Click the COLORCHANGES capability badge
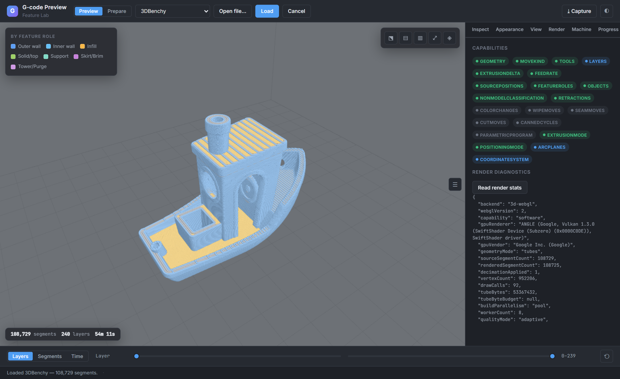This screenshot has height=379, width=620. click(x=497, y=110)
